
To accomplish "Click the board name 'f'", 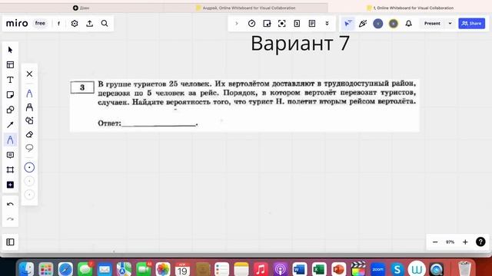I will [58, 24].
